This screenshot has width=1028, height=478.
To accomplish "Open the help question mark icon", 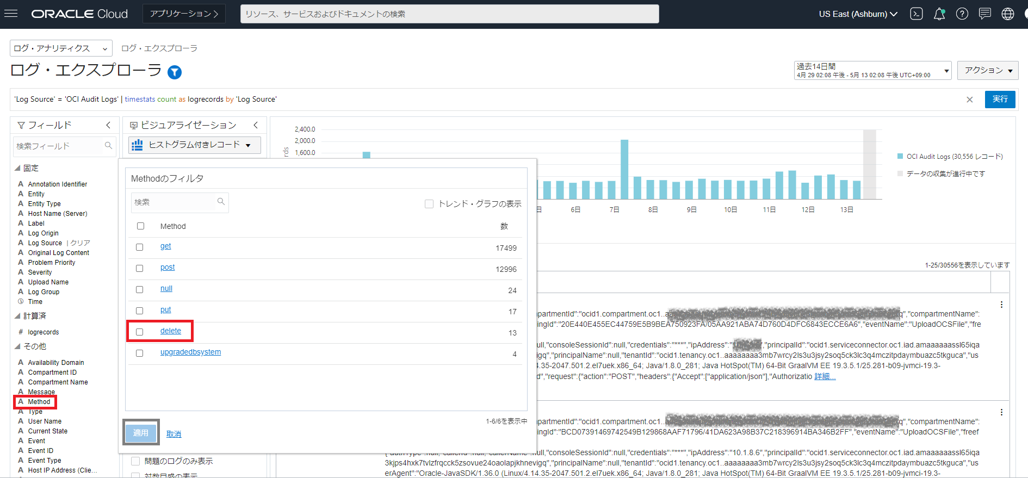I will click(962, 14).
